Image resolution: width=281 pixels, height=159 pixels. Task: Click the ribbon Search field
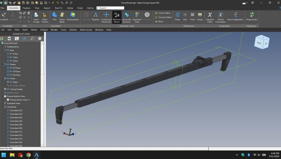[110, 8]
